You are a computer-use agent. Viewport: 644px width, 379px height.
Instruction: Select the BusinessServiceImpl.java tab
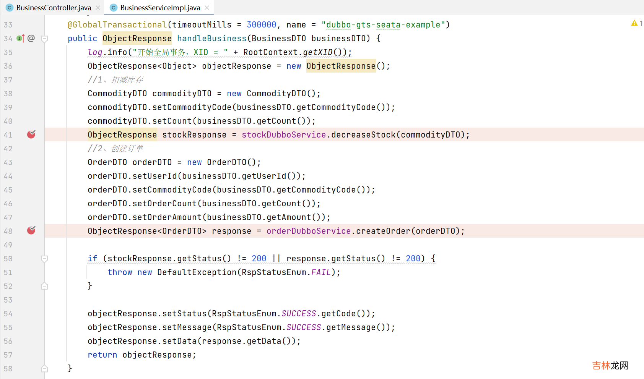point(160,8)
